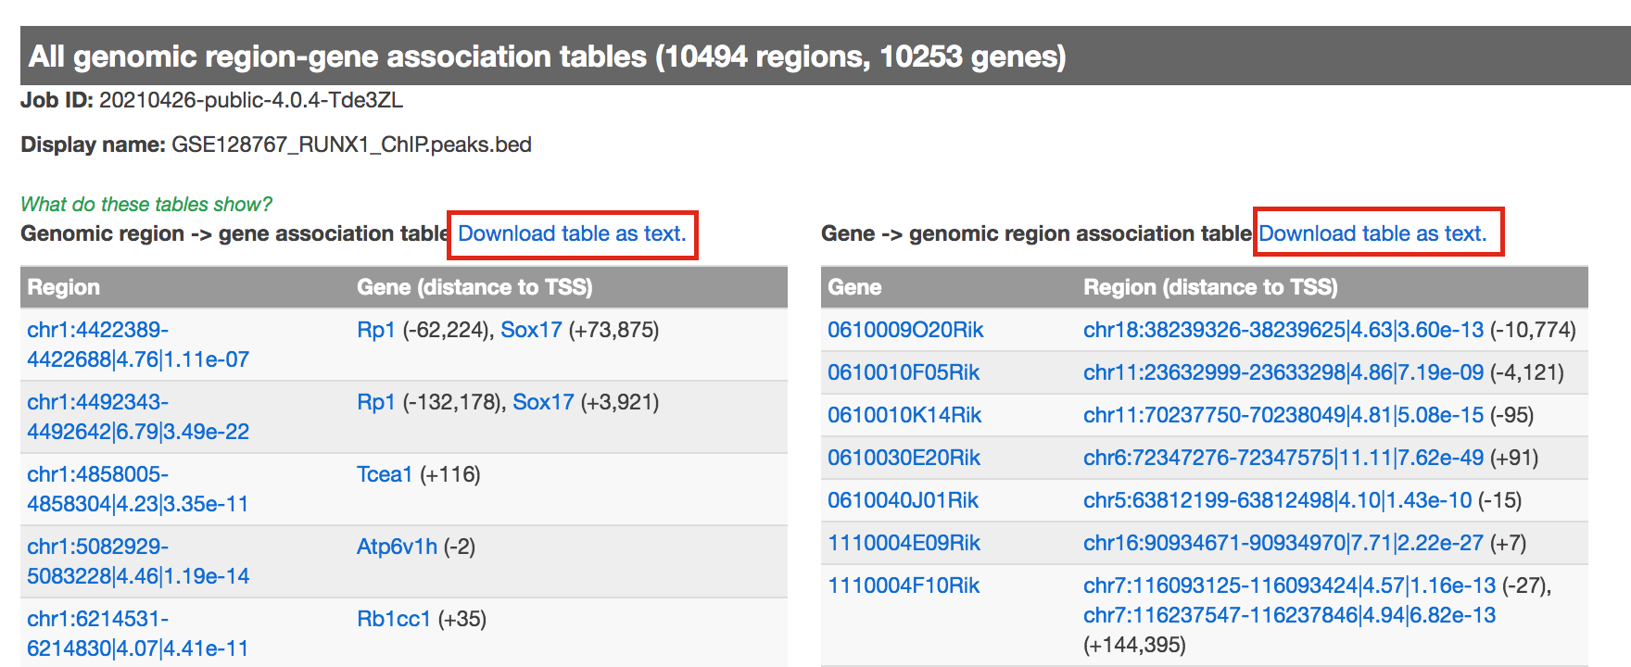The image size is (1631, 667).
Task: Select display name GSE128767_RUNX1_ChIP.peaks.bed
Action: click(351, 145)
